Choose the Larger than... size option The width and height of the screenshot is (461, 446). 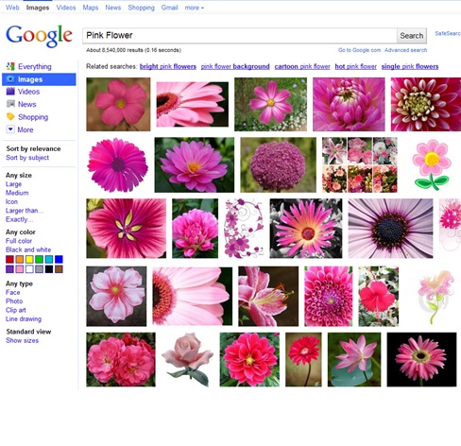coord(25,211)
